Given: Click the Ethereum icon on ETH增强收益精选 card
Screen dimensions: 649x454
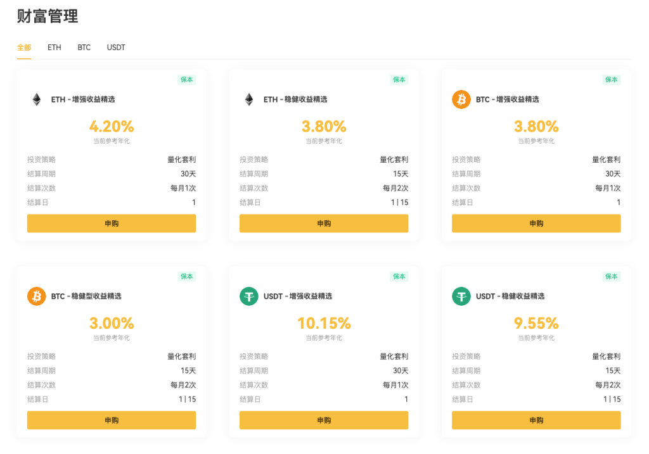Looking at the screenshot, I should (36, 99).
